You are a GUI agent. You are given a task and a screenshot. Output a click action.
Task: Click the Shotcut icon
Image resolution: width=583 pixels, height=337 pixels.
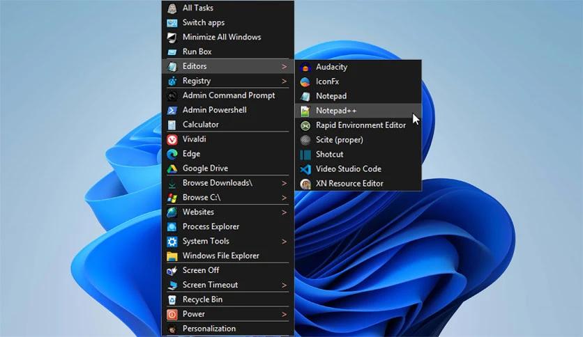tap(305, 155)
